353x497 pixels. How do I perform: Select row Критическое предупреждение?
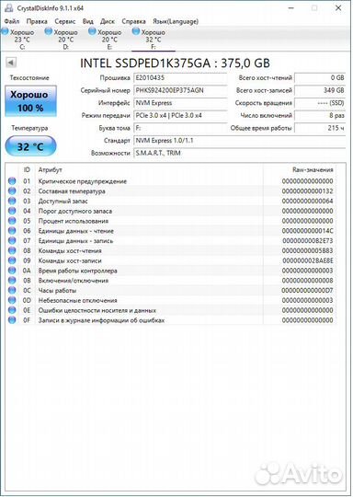(x=171, y=181)
